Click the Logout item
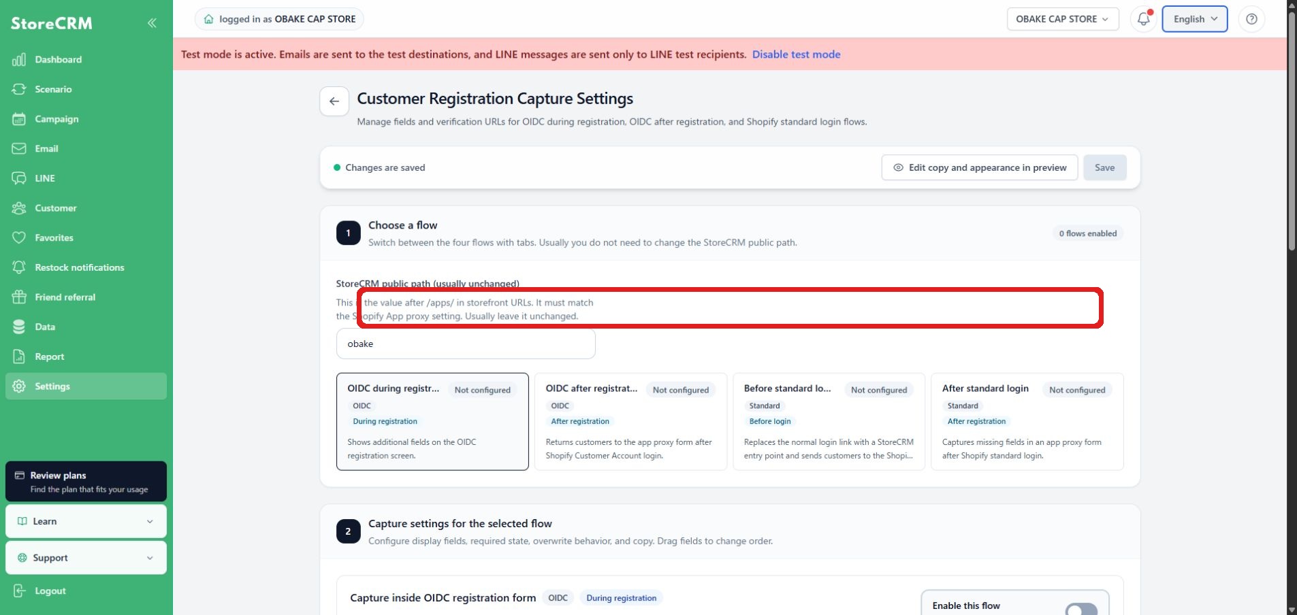1297x615 pixels. click(x=86, y=591)
